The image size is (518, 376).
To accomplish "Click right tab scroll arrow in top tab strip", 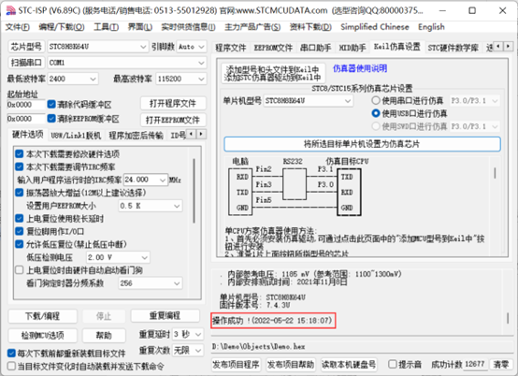I will pyautogui.click(x=509, y=47).
